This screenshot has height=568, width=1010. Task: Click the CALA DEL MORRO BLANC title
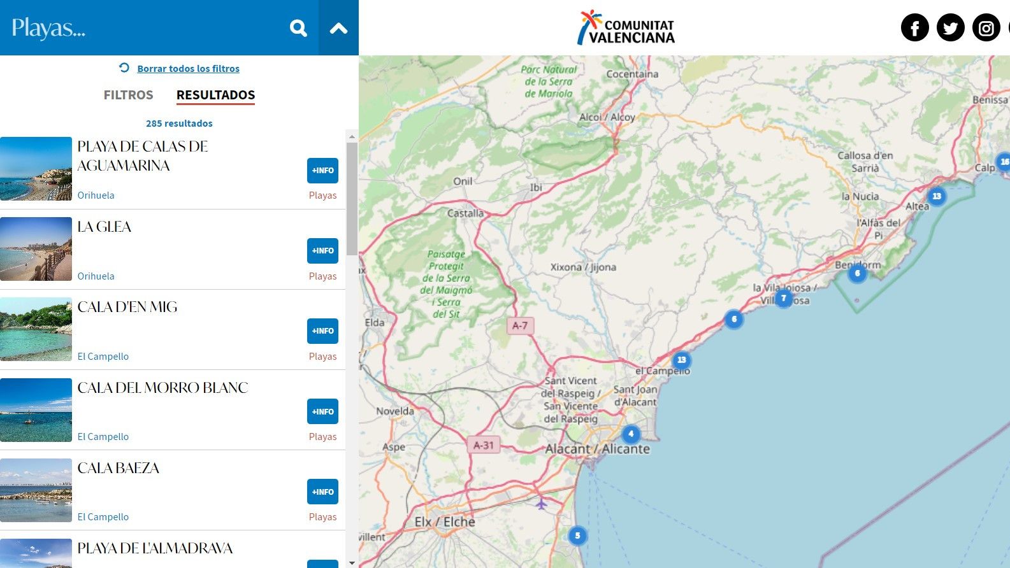point(162,388)
